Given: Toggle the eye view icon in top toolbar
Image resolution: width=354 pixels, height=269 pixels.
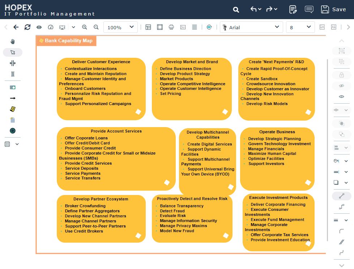Looking at the screenshot, I should point(39,27).
